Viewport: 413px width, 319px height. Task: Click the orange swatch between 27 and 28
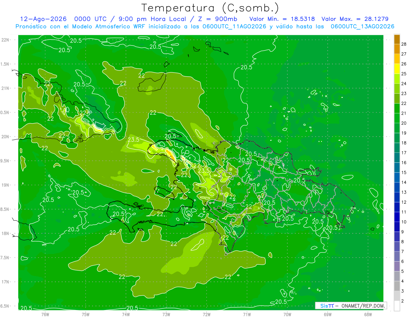[397, 49]
